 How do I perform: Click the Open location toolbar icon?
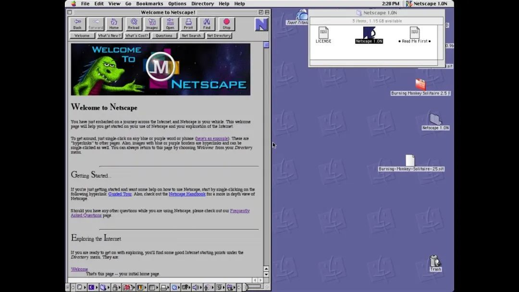tap(170, 24)
